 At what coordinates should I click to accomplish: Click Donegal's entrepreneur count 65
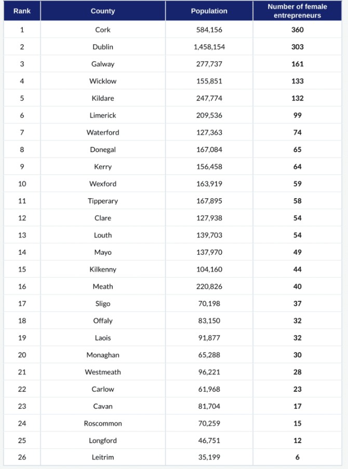pyautogui.click(x=298, y=149)
